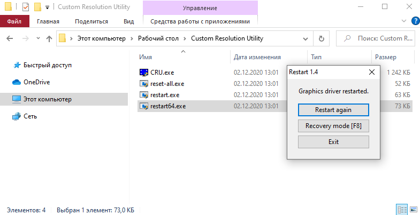Viewport: 420px width, 215px height.
Task: Switch to large thumbnails view
Action: (413, 209)
